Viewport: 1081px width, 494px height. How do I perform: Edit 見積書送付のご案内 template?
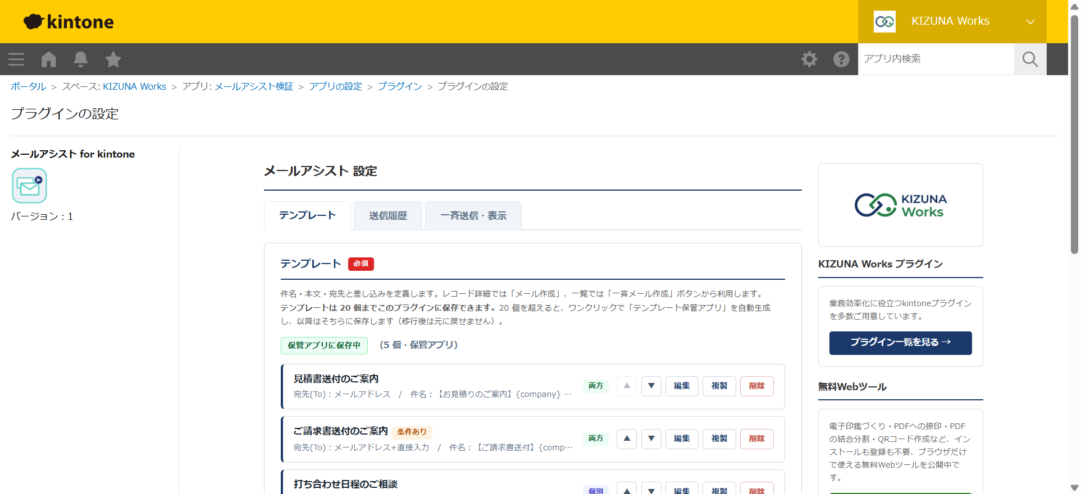click(682, 386)
